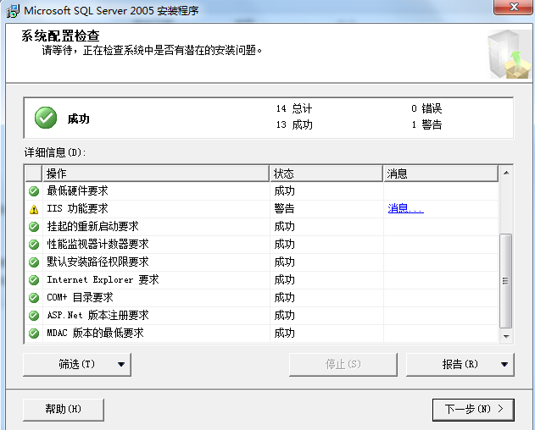Select the MDAC 版本的最低要求 row
The width and height of the screenshot is (535, 430).
262,333
